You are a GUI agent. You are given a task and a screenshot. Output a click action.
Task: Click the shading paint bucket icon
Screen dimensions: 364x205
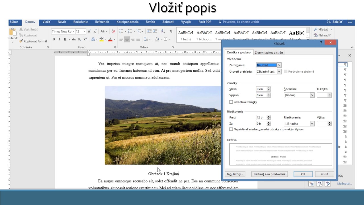[157, 39]
